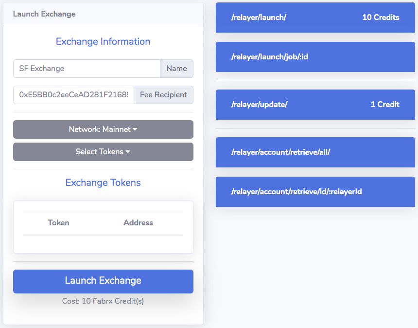Open the Network: Mainnet dropdown
418x328 pixels.
(x=103, y=129)
